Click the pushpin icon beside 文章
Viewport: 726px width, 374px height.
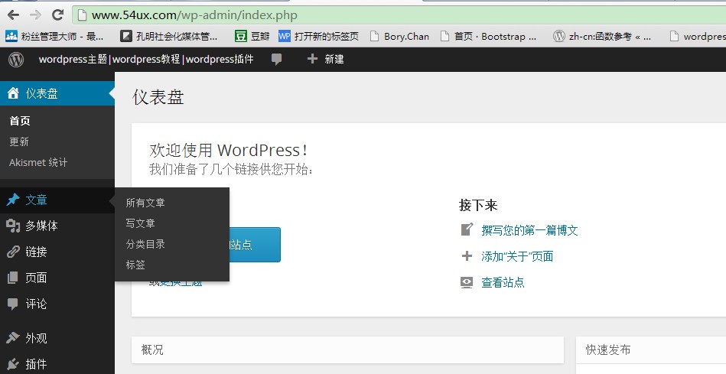[13, 200]
